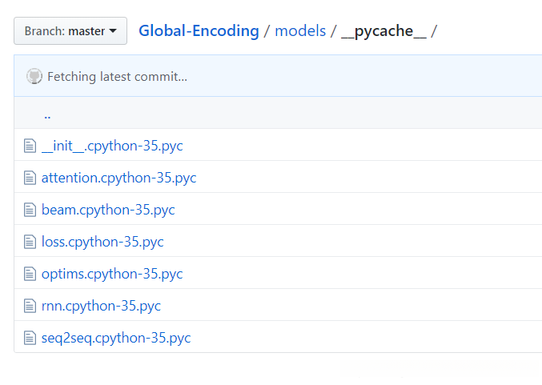542x385 pixels.
Task: Open the optims.cpython-35.pyc file
Action: 112,274
